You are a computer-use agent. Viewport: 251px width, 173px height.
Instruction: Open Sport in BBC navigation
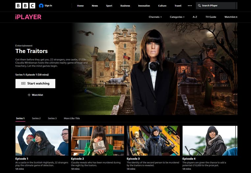[x=109, y=6]
